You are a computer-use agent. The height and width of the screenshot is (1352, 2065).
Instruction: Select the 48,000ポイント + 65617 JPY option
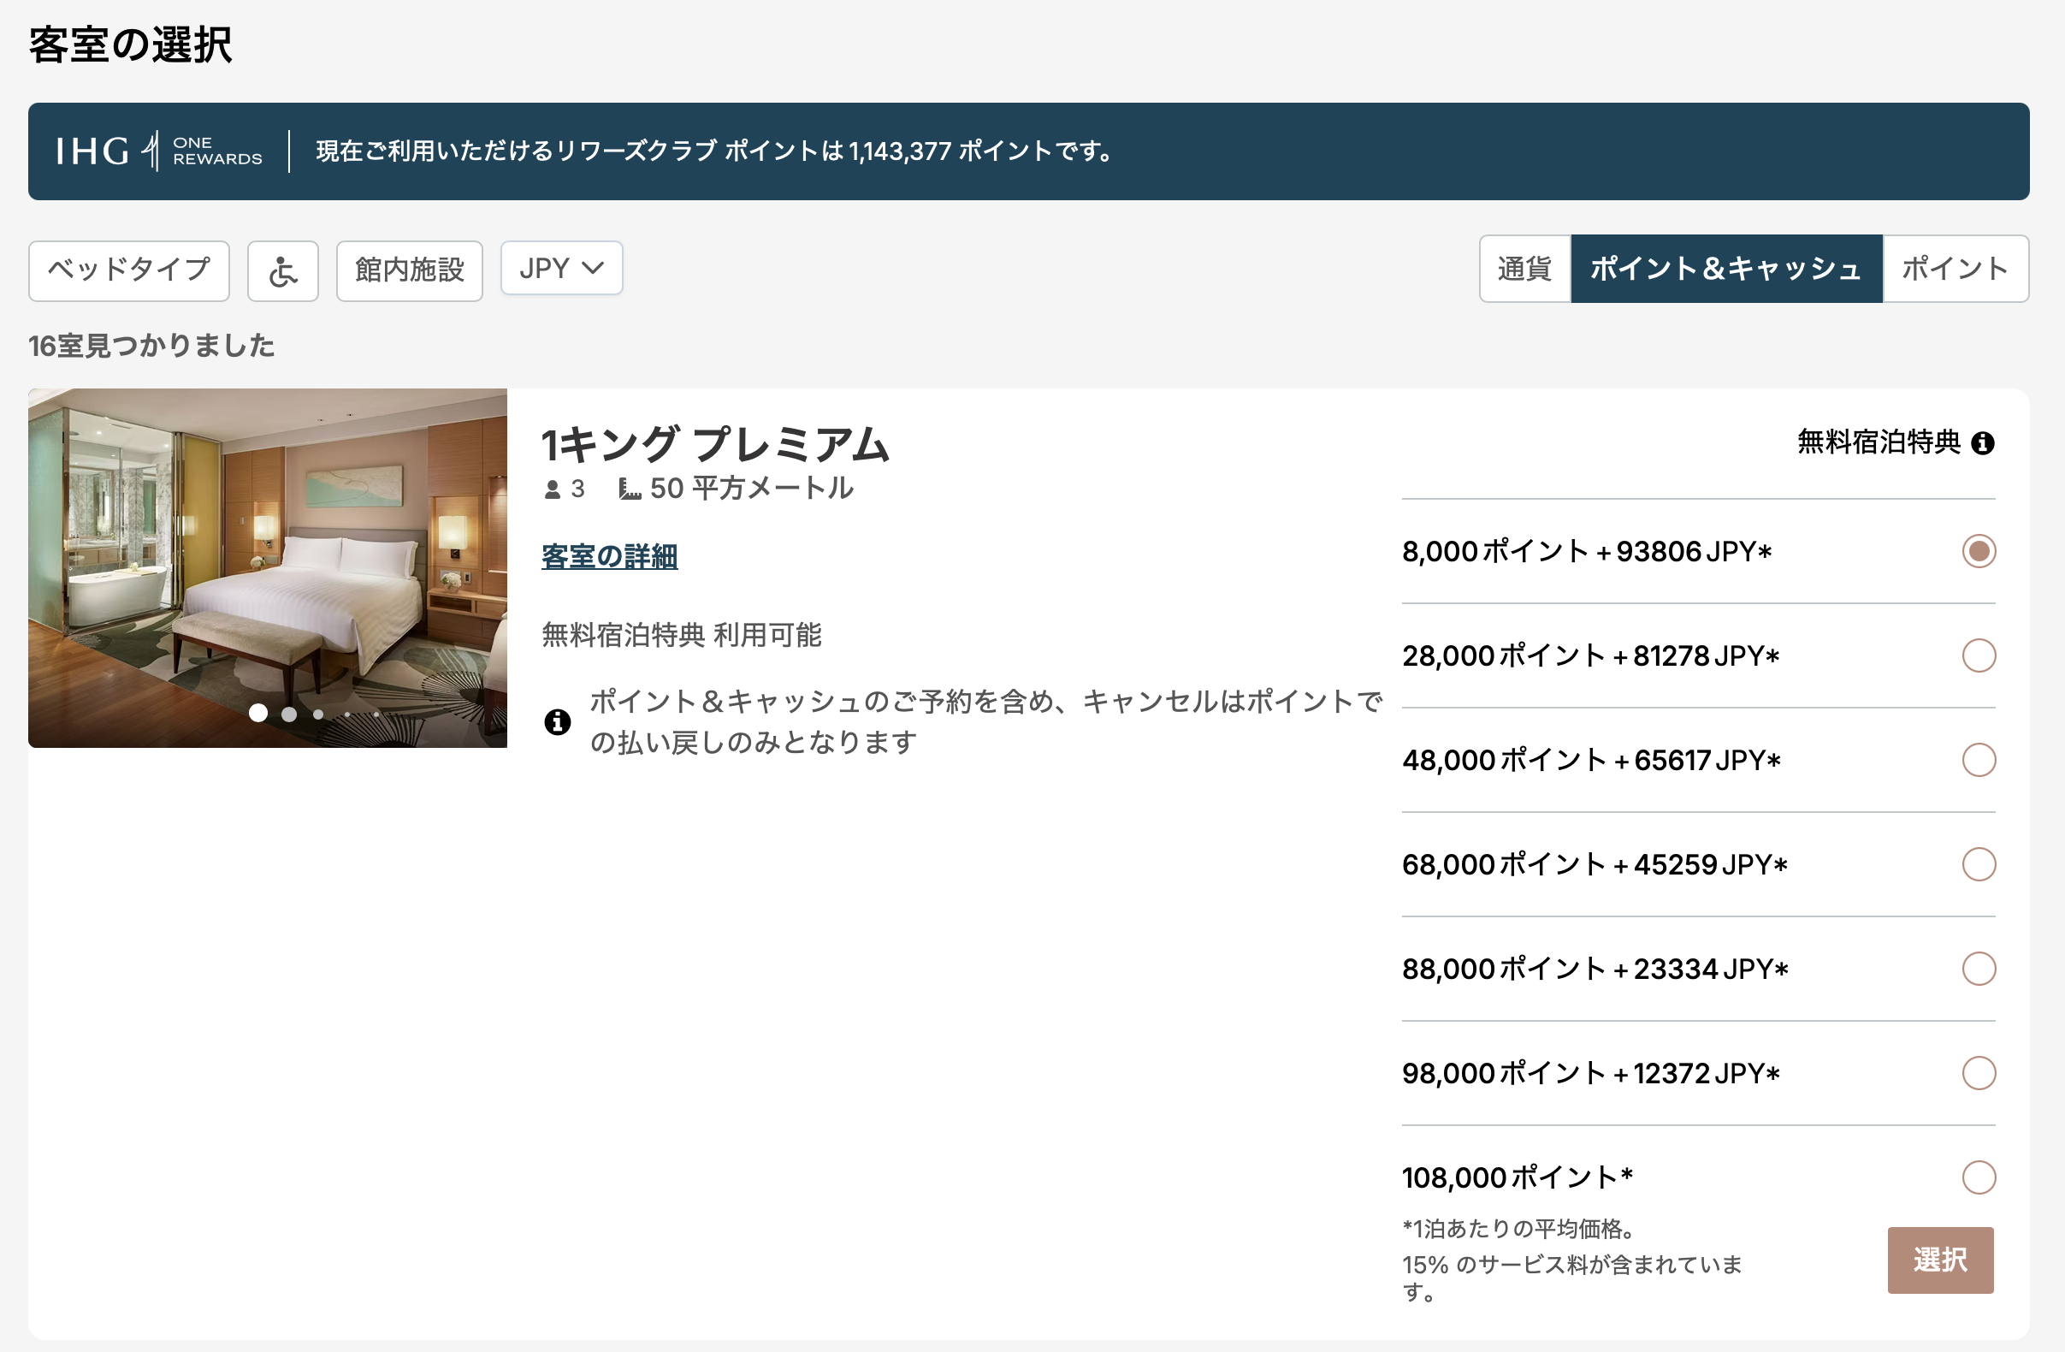[x=1979, y=760]
